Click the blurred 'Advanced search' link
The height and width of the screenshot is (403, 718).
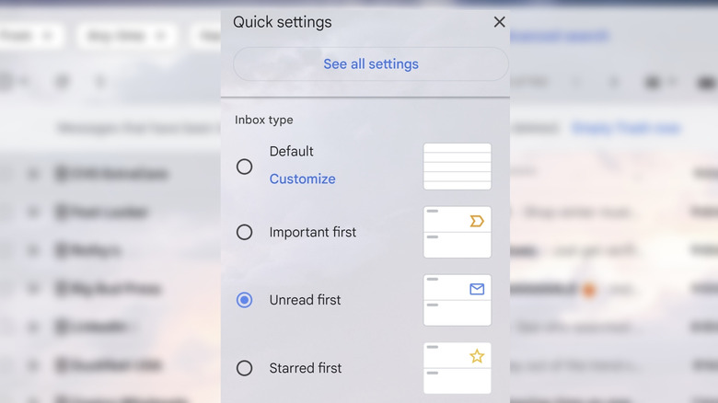click(x=559, y=37)
